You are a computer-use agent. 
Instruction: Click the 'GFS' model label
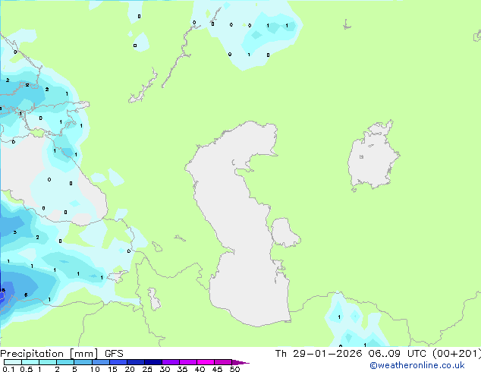click(x=114, y=354)
